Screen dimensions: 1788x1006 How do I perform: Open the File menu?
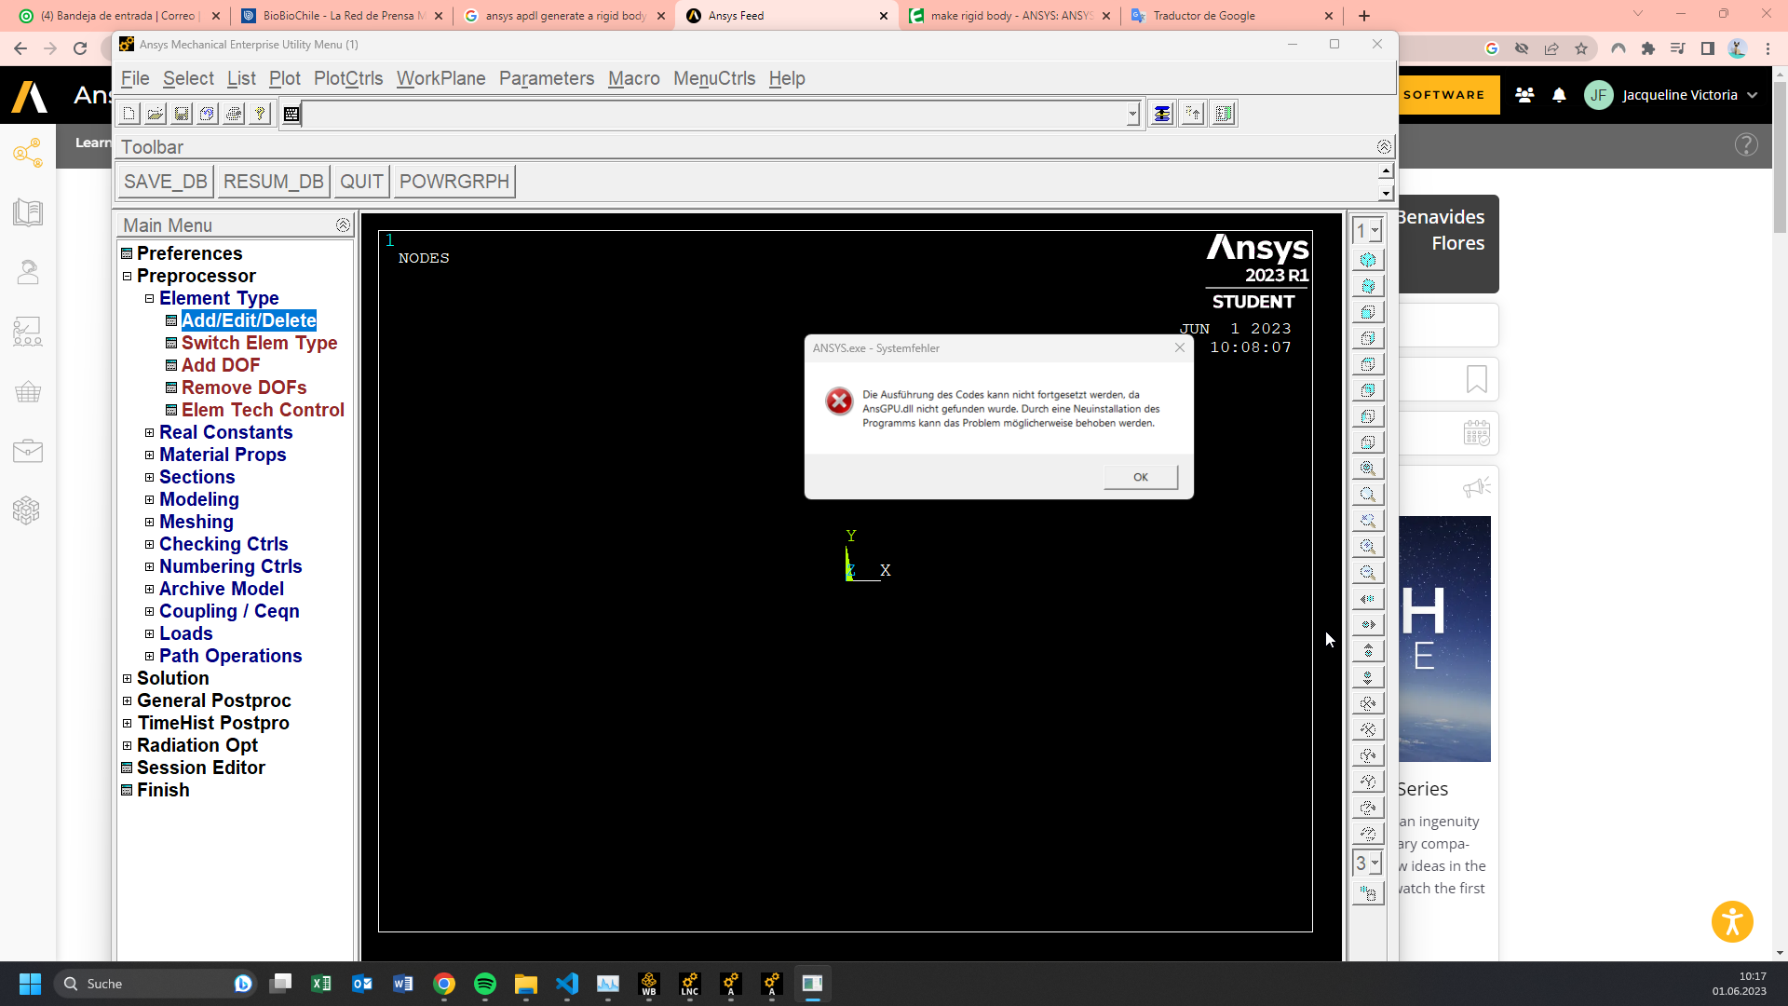pos(135,79)
